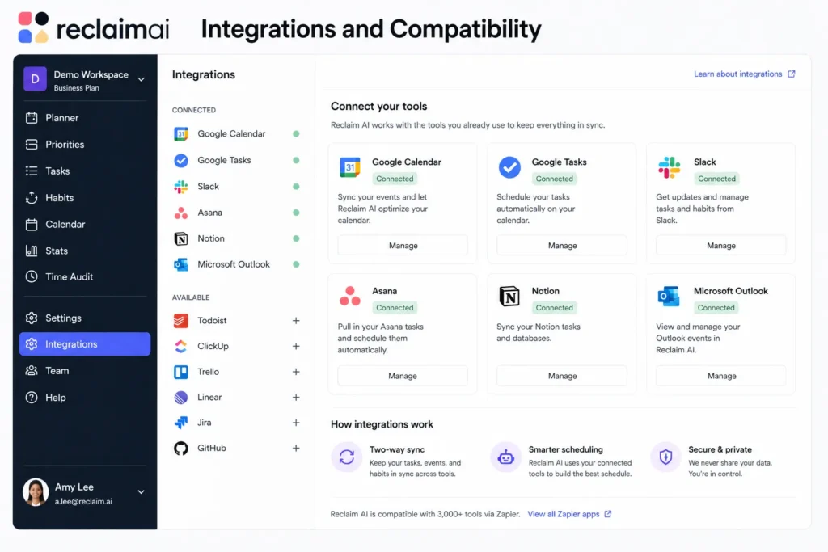
Task: Click the Secure & private shield icon
Action: [665, 457]
